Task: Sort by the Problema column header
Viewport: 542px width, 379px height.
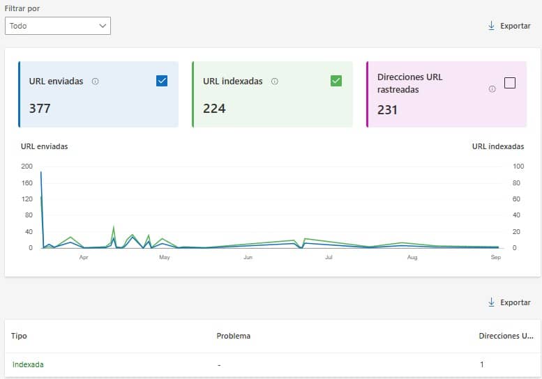Action: pyautogui.click(x=233, y=336)
